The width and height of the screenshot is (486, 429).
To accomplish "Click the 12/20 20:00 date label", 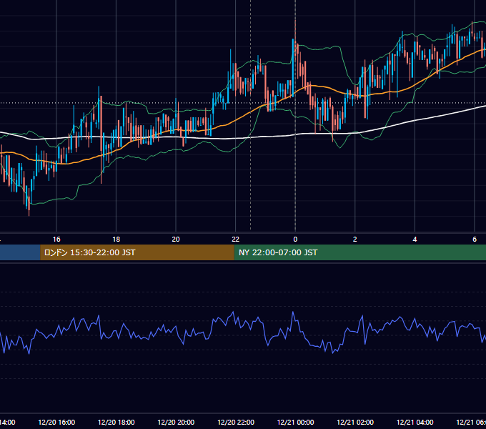I will point(176,422).
